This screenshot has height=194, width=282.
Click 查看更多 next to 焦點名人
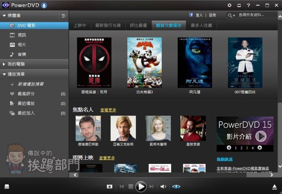tap(108, 110)
